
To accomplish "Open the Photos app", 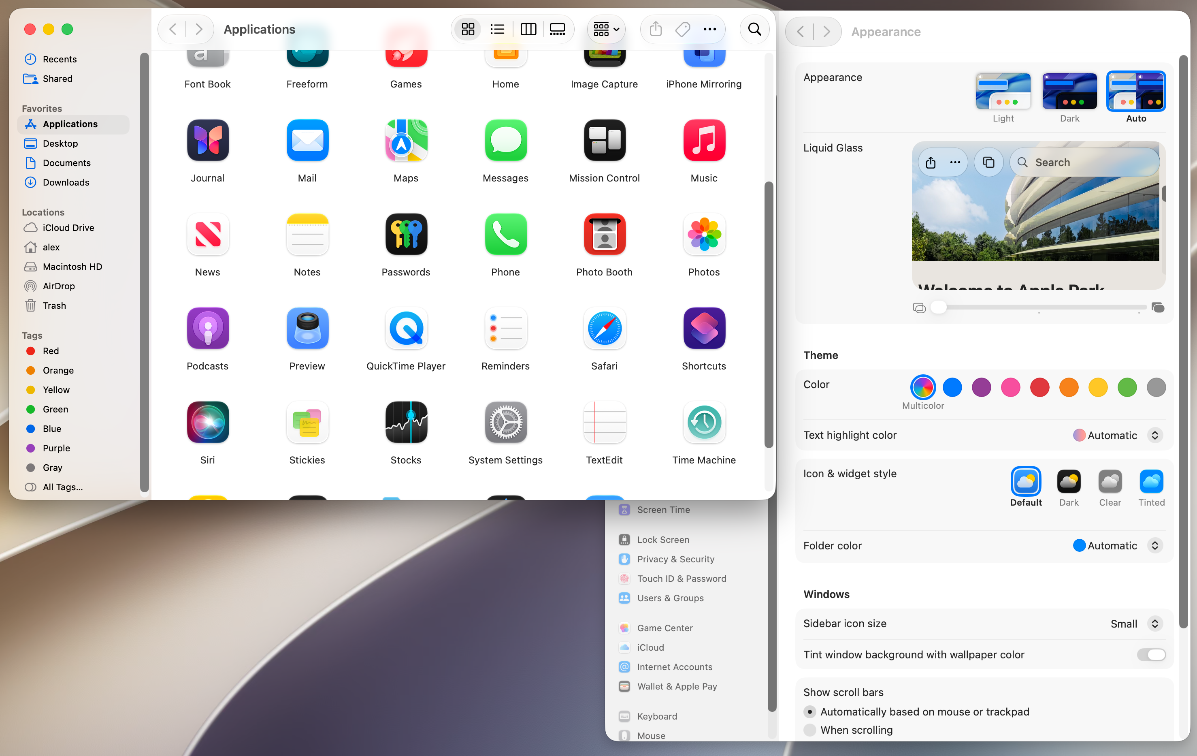I will tap(704, 234).
